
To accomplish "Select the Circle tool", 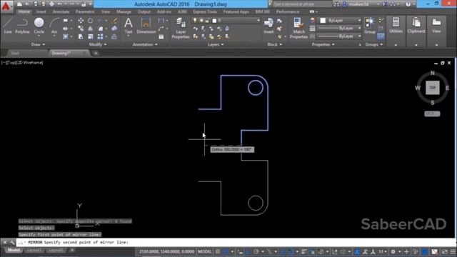I will (39, 26).
